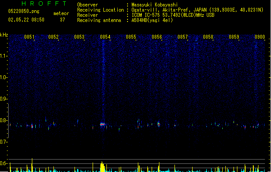Click the HROFFT title text

coord(44,3)
